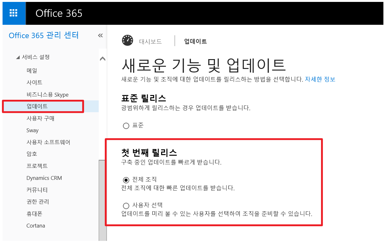Image resolution: width=385 pixels, height=245 pixels.
Task: Open 사이트 in the sidebar
Action: click(x=34, y=82)
